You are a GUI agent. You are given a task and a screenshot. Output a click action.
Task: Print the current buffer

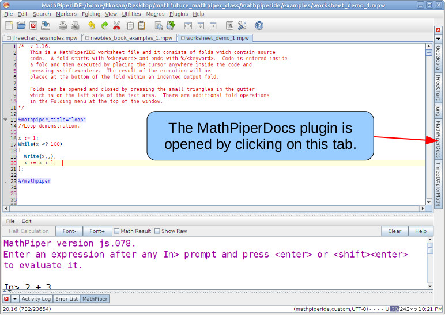click(63, 26)
